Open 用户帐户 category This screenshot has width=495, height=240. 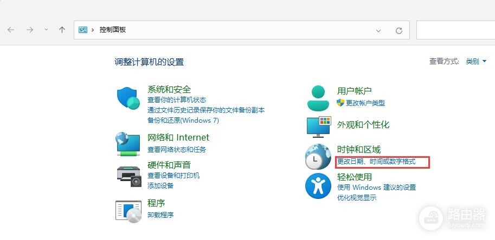354,91
